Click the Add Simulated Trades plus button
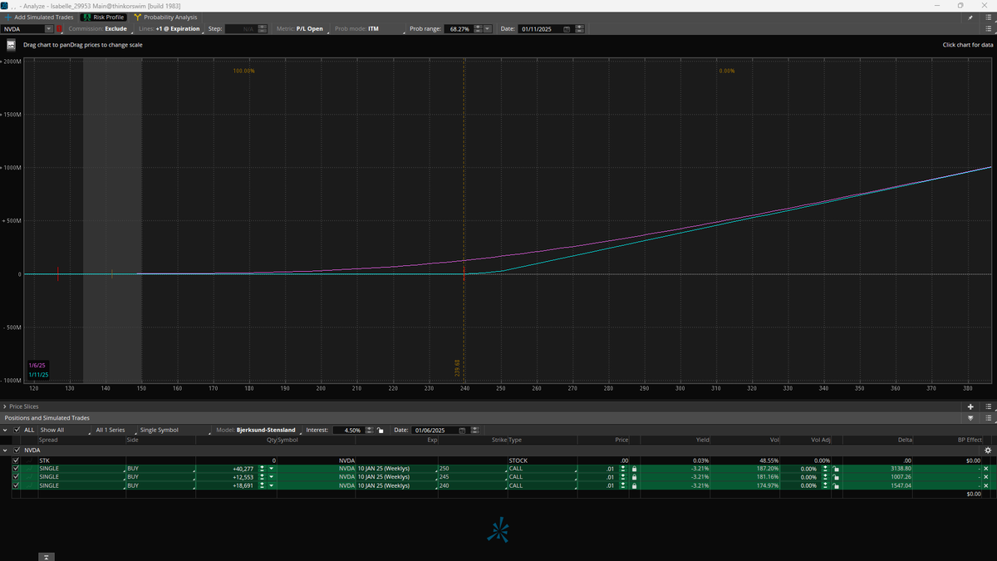 (x=7, y=17)
